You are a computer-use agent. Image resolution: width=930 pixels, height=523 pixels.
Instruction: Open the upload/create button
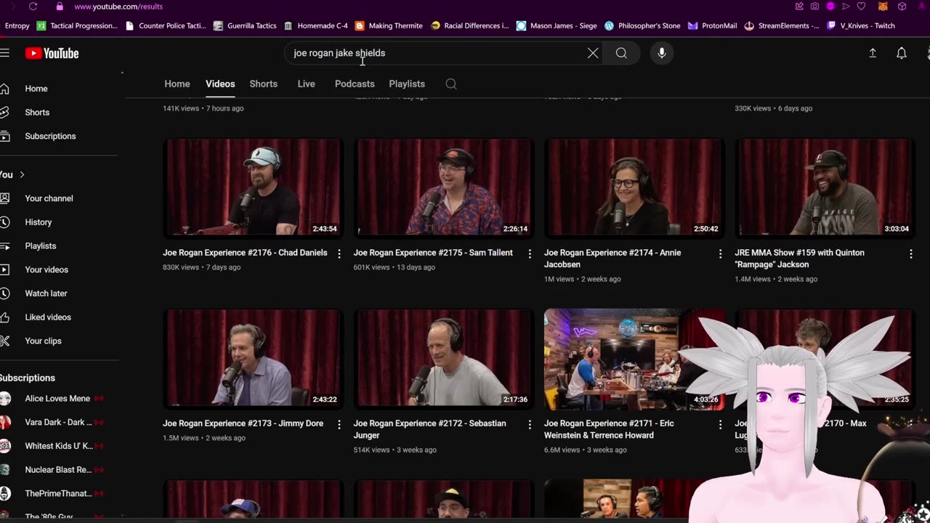(x=873, y=53)
